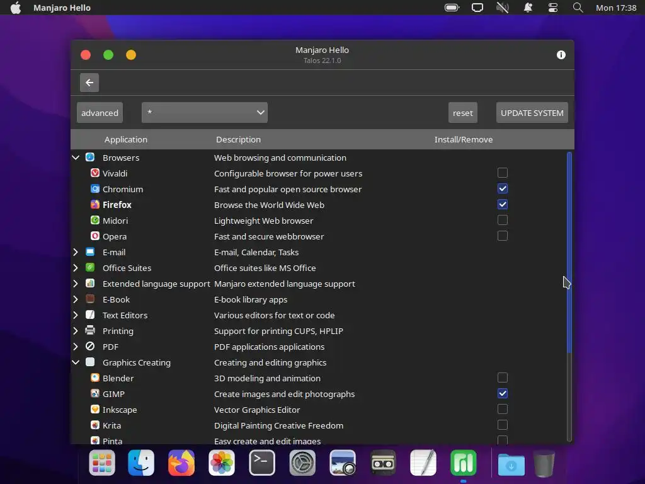Expand the E-Book category

pyautogui.click(x=76, y=299)
